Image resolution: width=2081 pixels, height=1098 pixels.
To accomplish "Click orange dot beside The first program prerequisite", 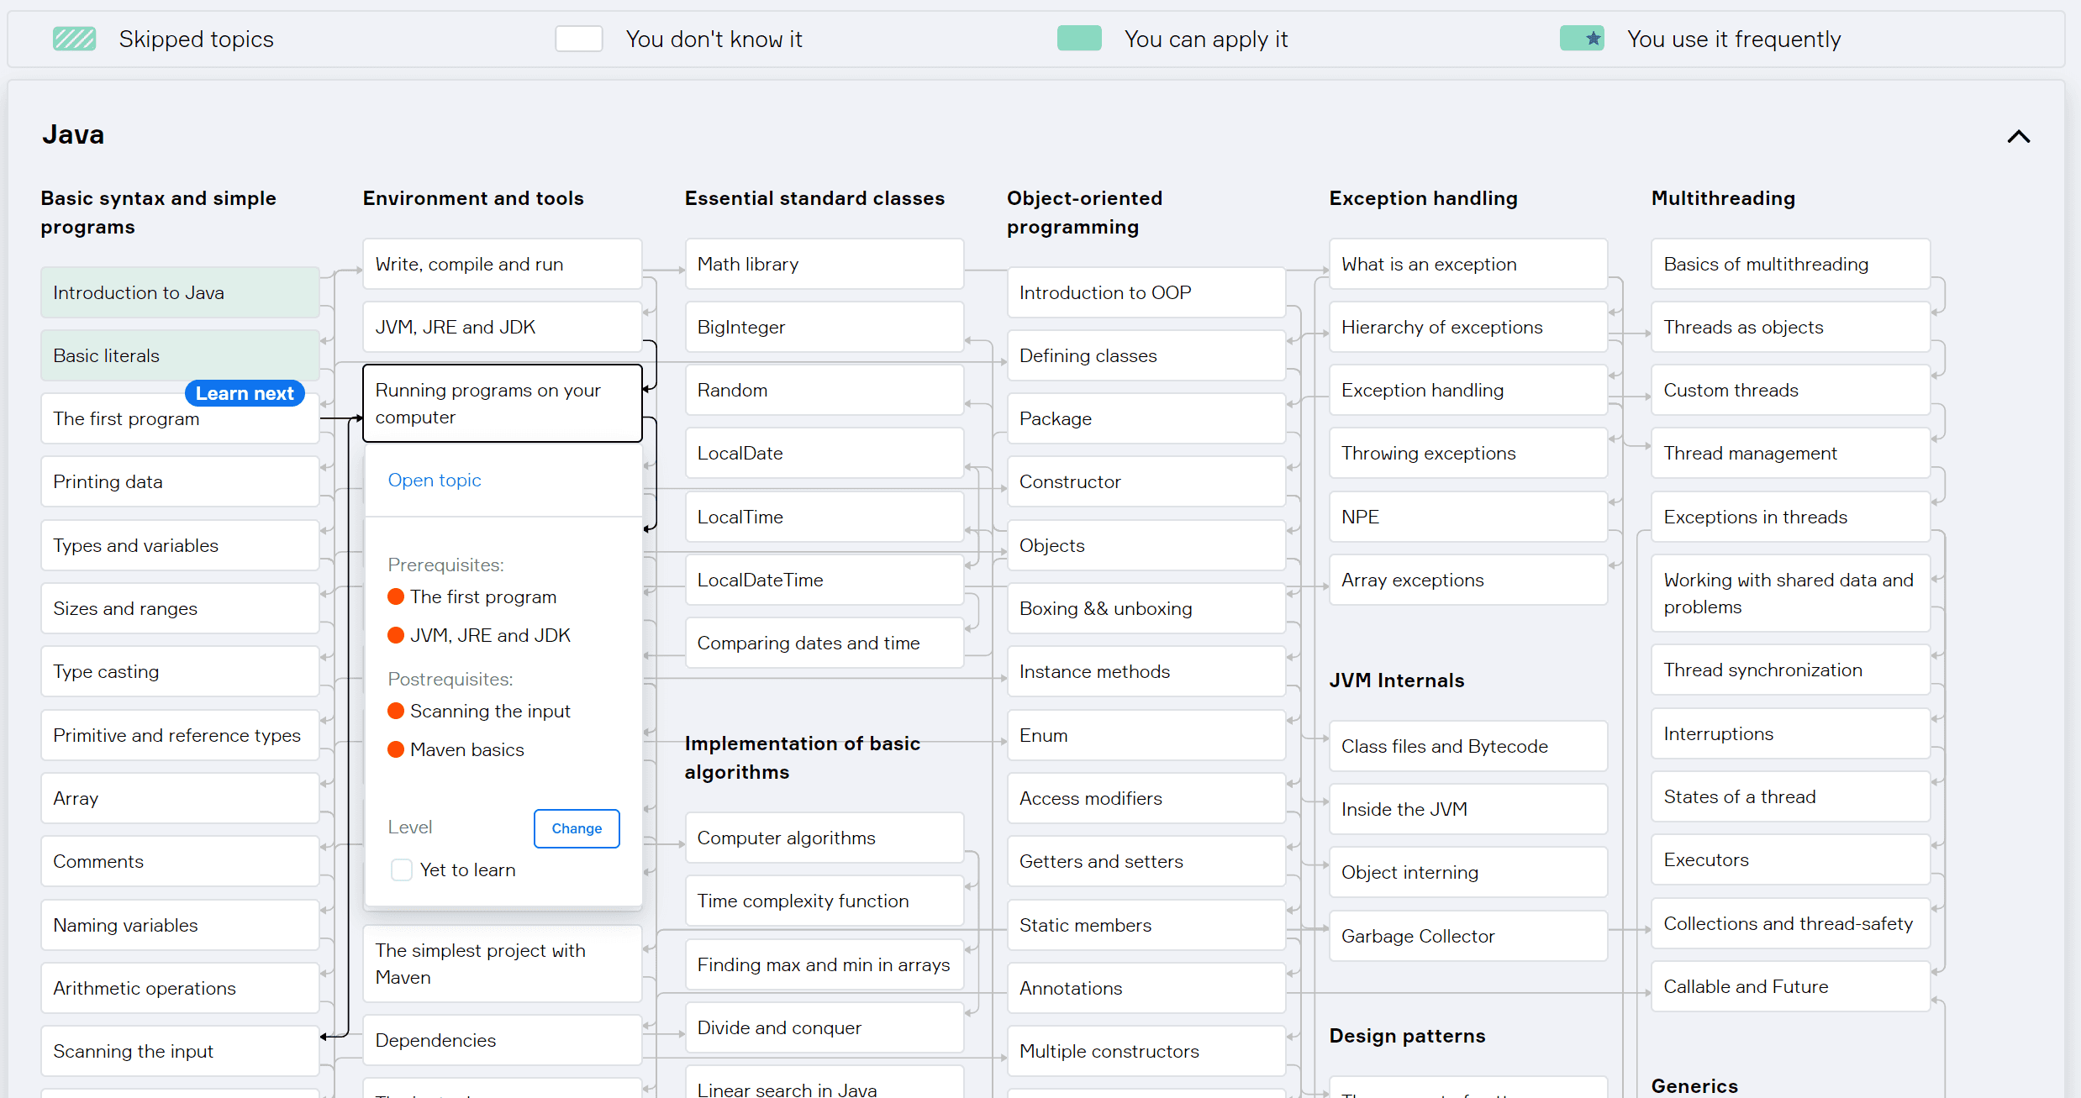I will pyautogui.click(x=396, y=596).
